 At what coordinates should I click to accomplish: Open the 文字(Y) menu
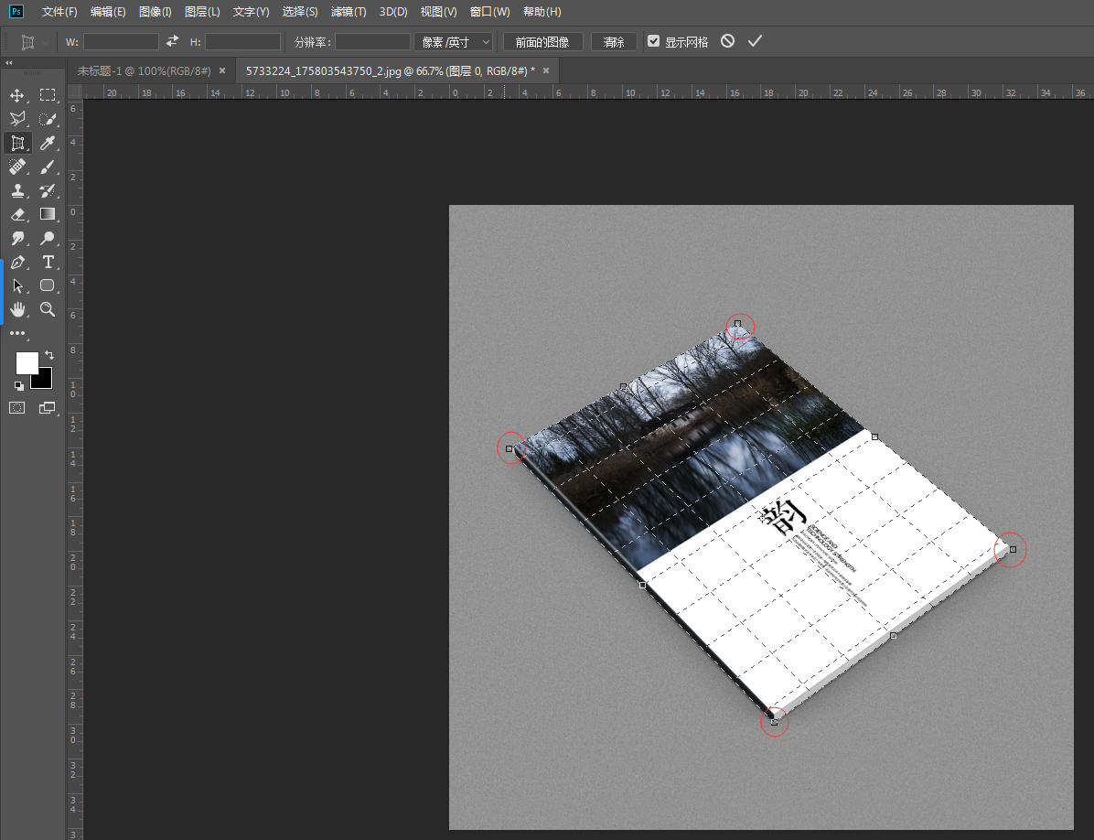251,12
